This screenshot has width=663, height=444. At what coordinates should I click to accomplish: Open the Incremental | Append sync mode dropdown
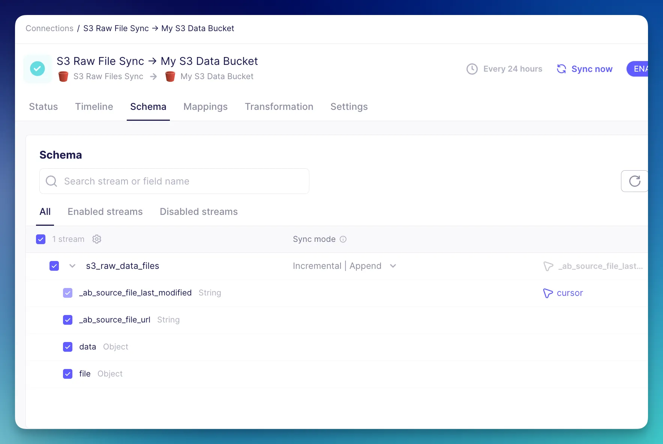(344, 266)
